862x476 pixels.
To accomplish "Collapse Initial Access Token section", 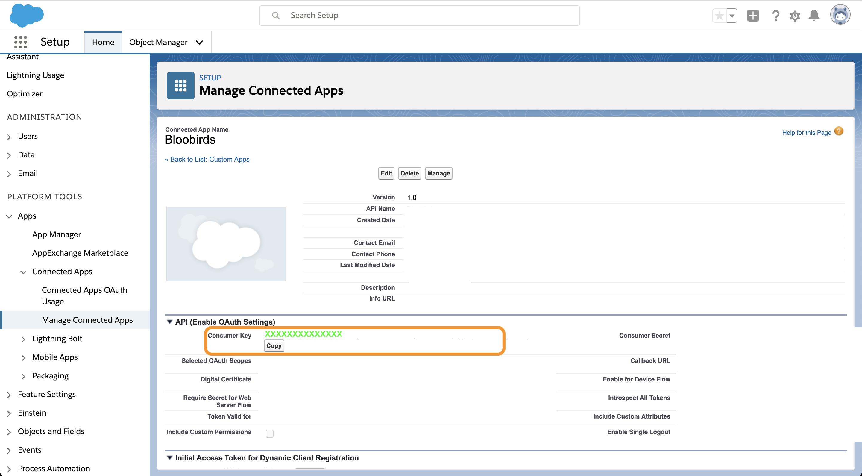I will 170,458.
